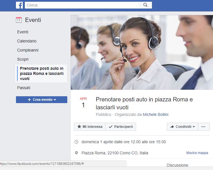
Task: Click the location pin icon
Action: click(76, 153)
